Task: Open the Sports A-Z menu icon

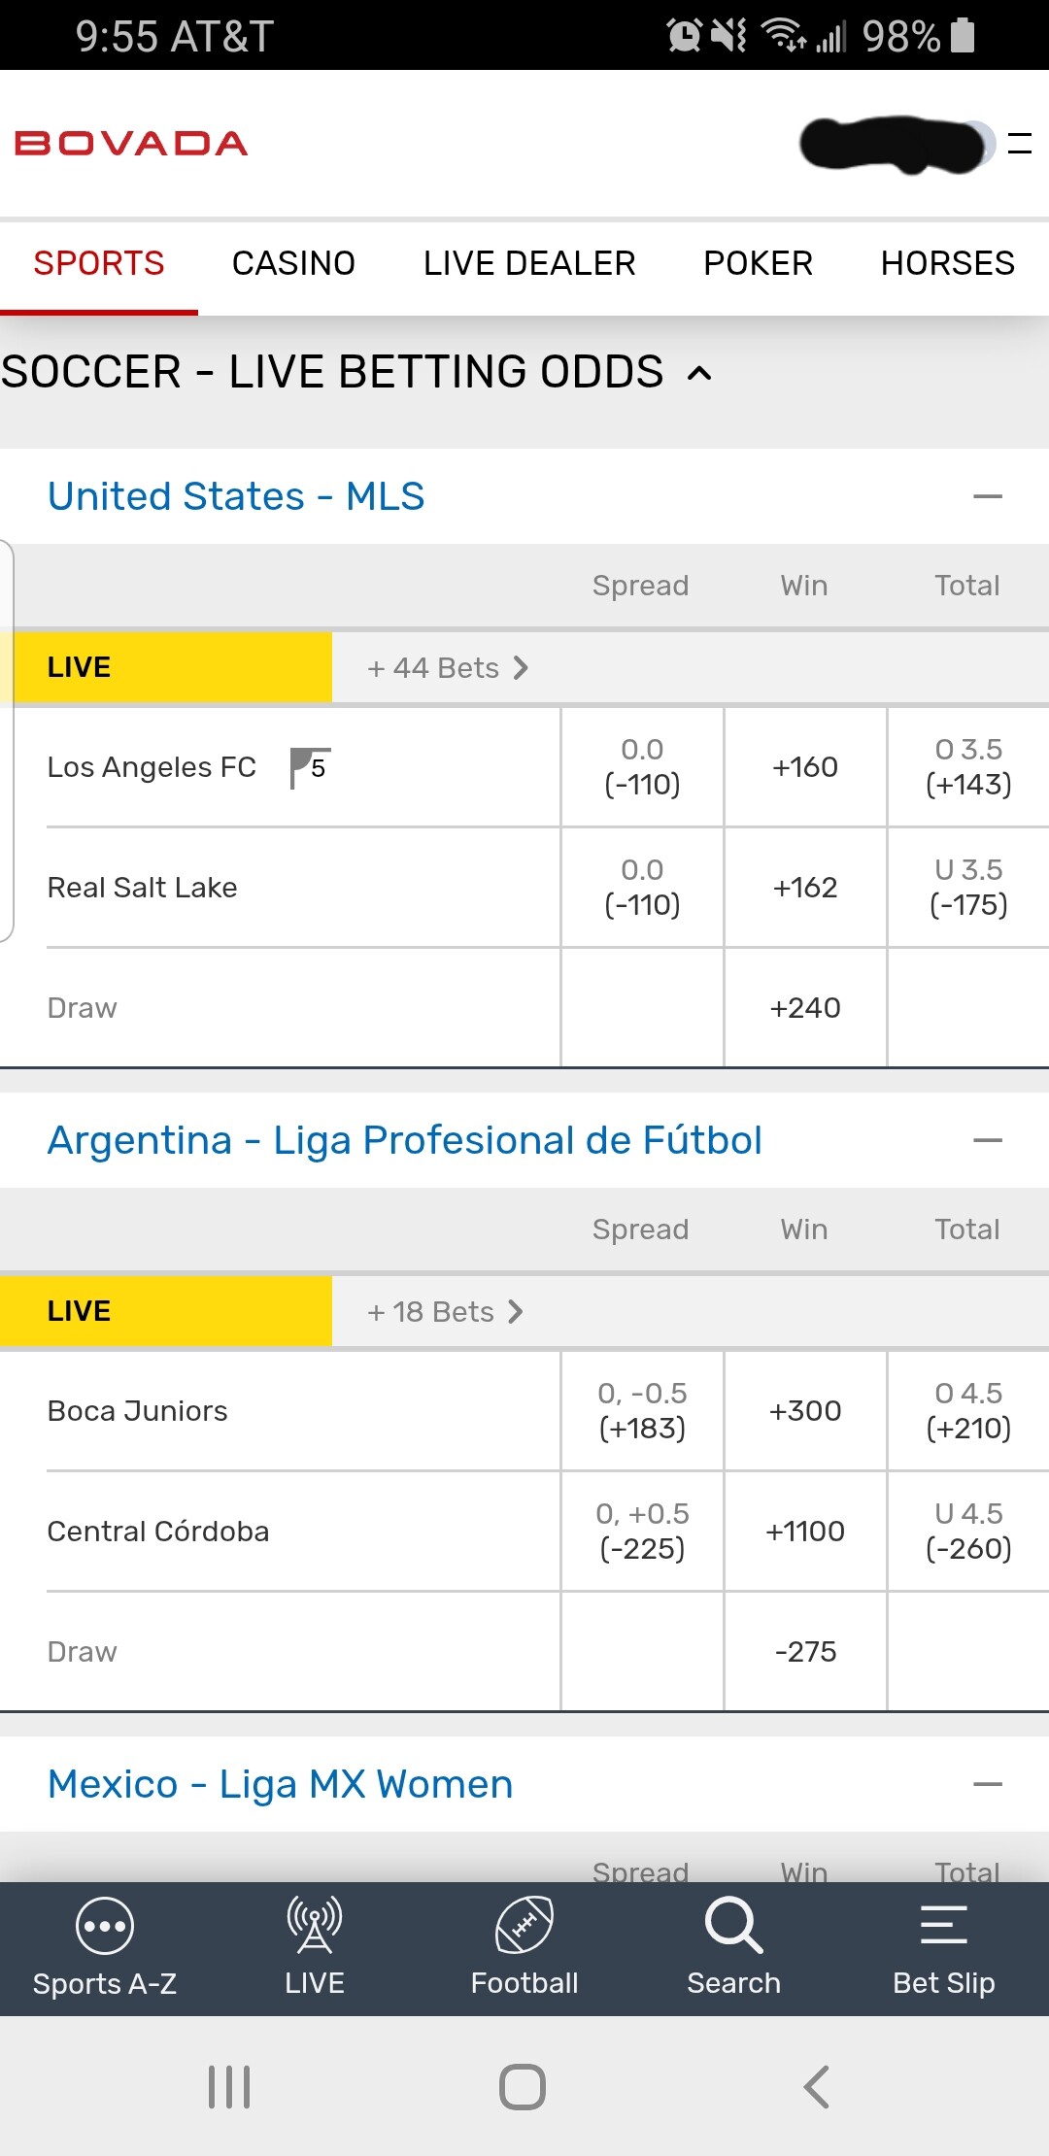Action: point(104,1926)
